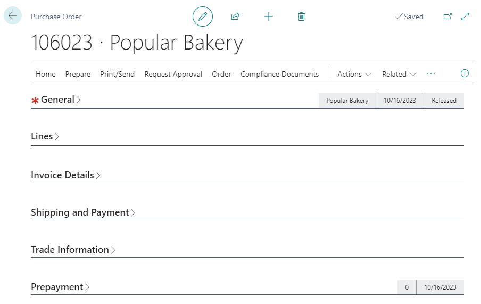The height and width of the screenshot is (304, 481).
Task: Click the plus icon to create new
Action: click(269, 17)
